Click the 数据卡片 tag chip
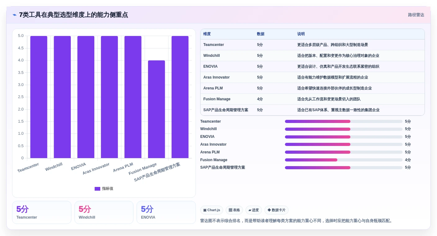 277,210
